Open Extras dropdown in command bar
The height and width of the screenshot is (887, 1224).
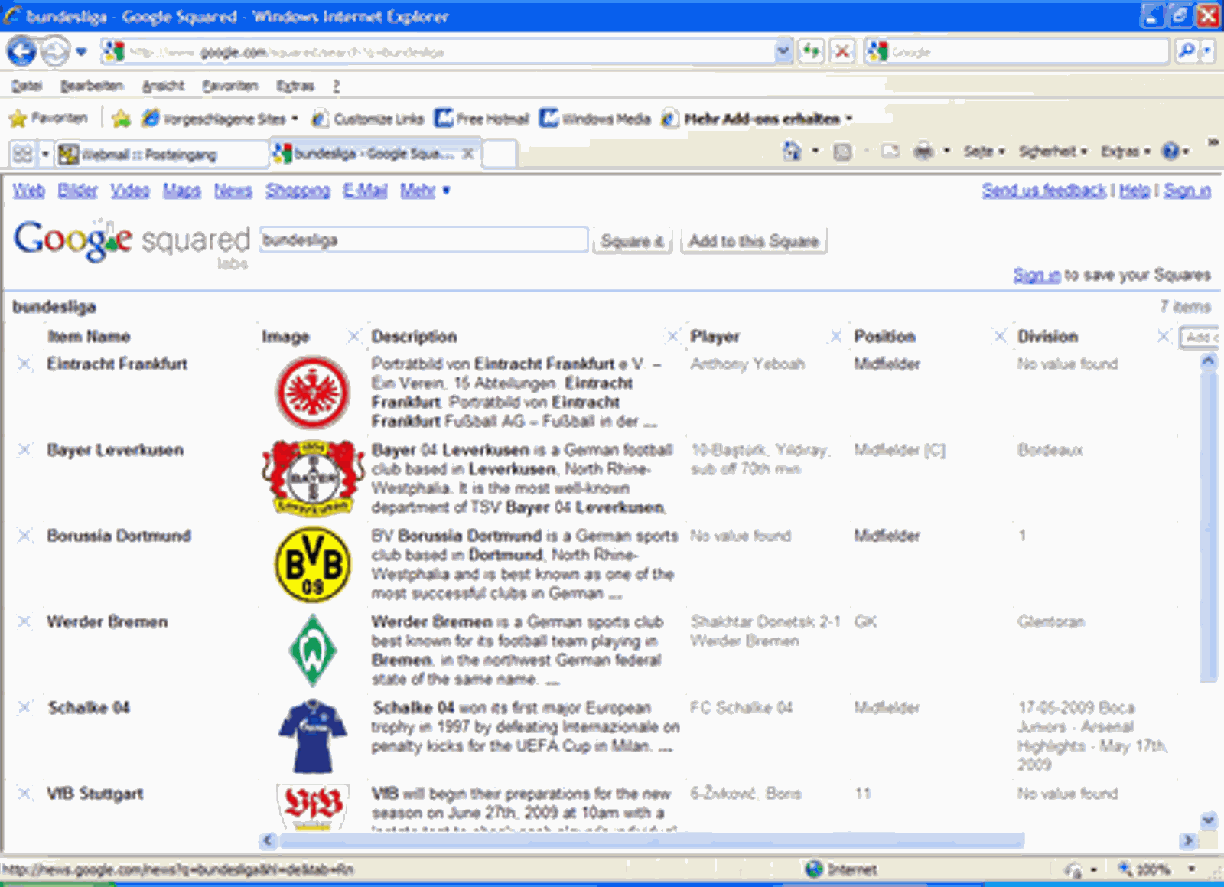pos(1125,152)
